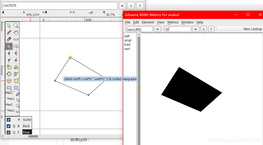Select the curve point tool
Image resolution: width=263 pixels, height=145 pixels.
click(9, 53)
